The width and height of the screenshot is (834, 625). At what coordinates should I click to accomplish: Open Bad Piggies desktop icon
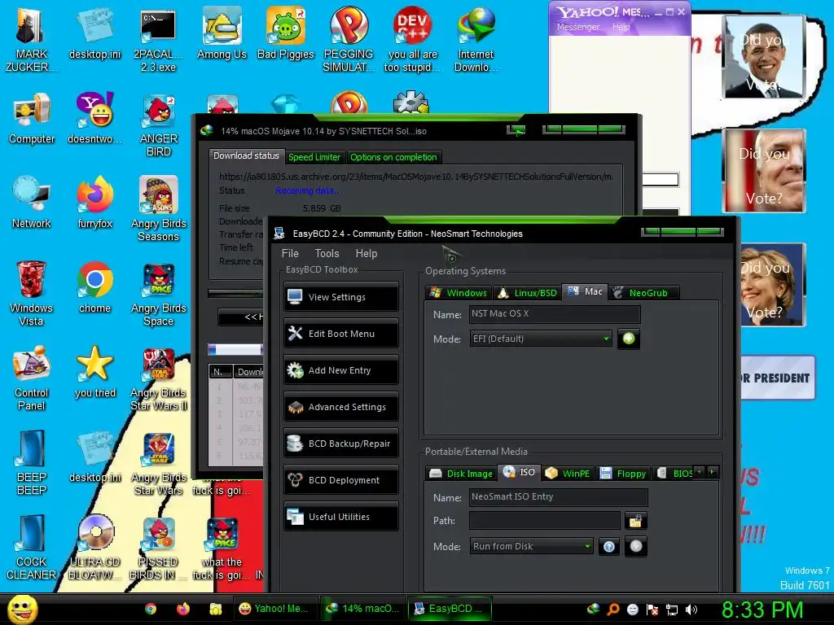point(286,33)
